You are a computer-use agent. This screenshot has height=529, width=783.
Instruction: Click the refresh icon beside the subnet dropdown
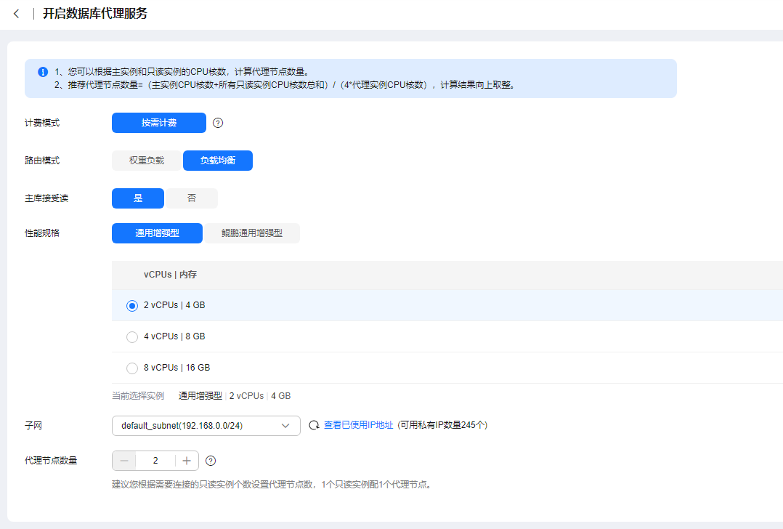point(315,426)
